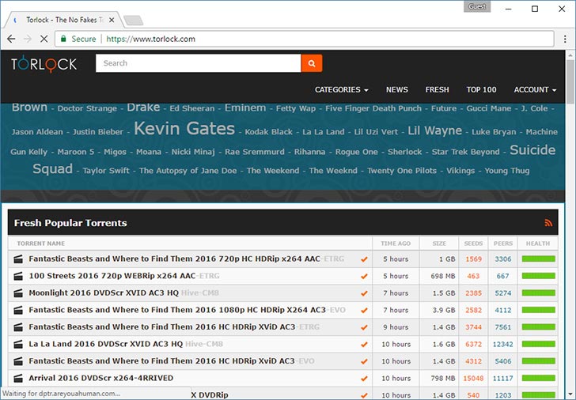
Task: Open a new tab with the tab button
Action: pos(133,21)
